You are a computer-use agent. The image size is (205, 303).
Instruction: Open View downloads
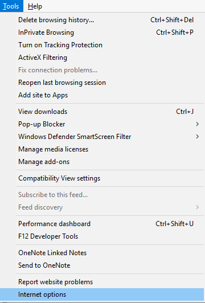tap(110, 112)
